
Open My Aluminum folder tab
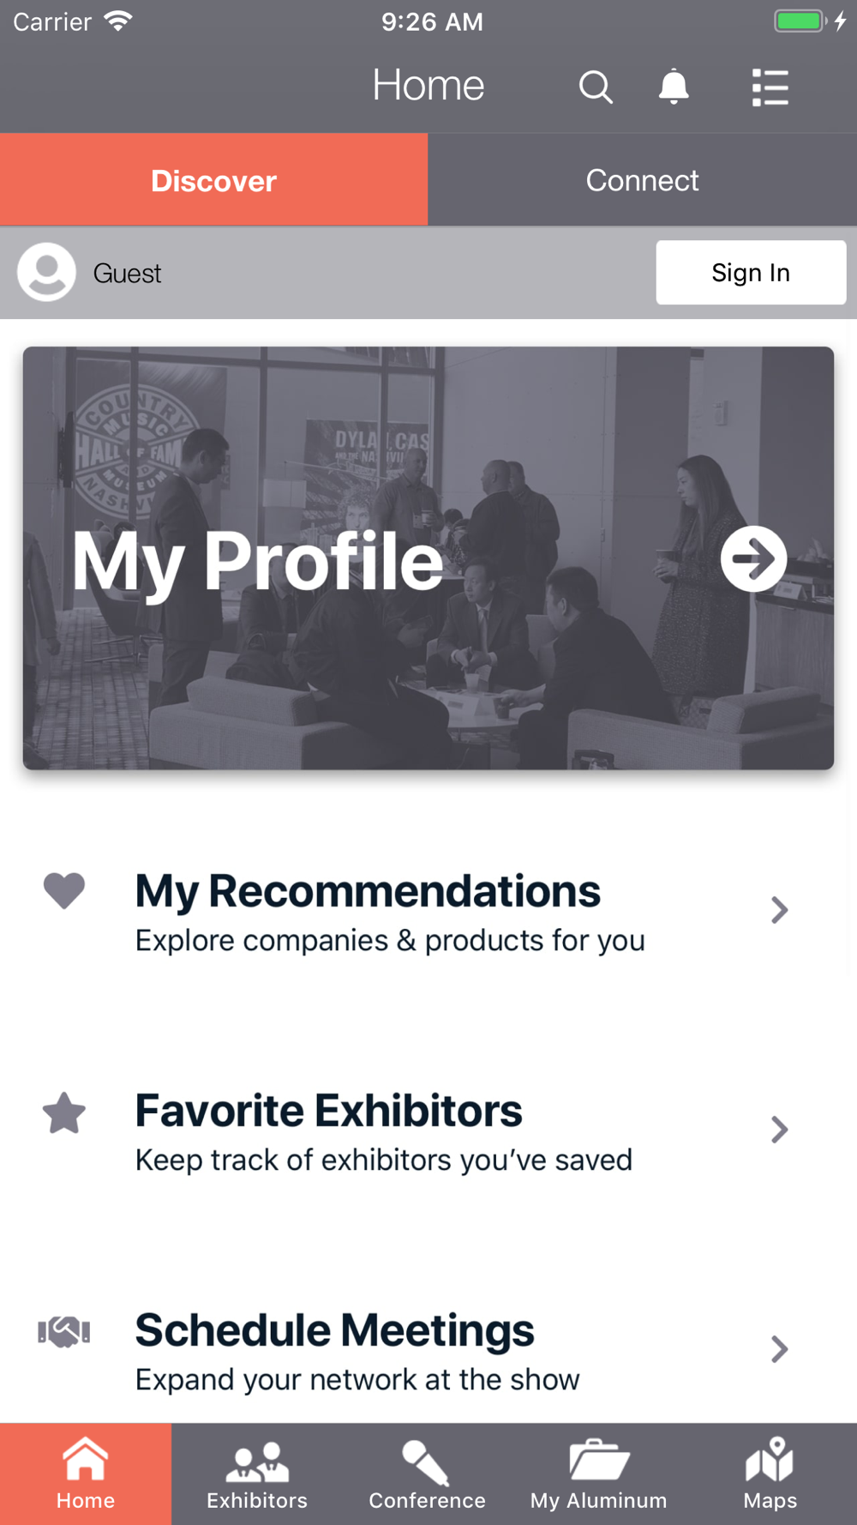click(599, 1474)
